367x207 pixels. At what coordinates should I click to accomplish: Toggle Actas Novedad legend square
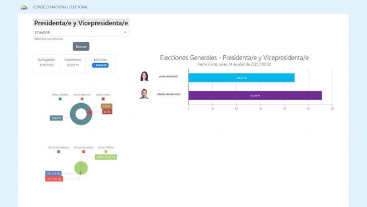click(x=84, y=152)
